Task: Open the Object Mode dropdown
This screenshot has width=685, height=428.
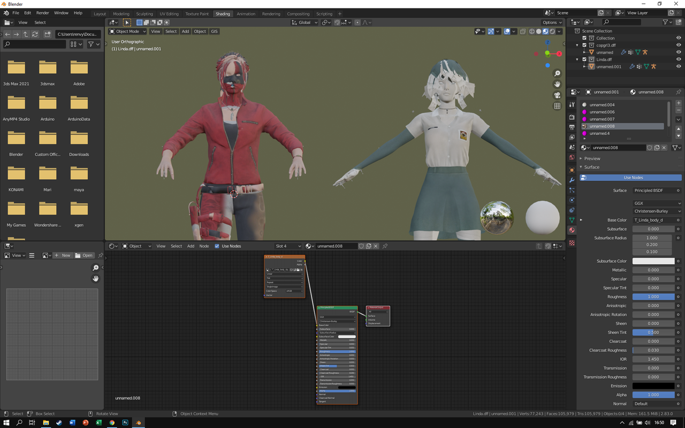Action: [127, 31]
